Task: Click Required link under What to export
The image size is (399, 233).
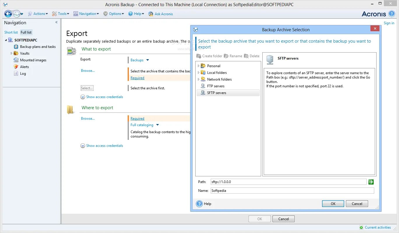Action: [137, 78]
